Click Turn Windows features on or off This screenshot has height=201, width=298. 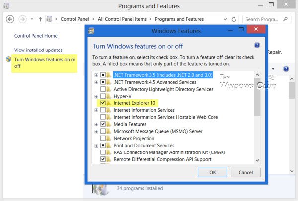pyautogui.click(x=45, y=63)
